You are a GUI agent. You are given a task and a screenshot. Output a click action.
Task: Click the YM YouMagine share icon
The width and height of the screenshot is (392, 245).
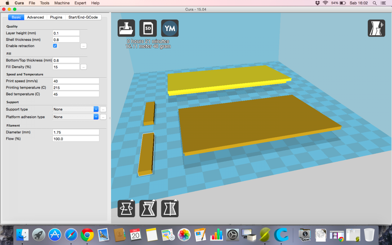pyautogui.click(x=170, y=28)
